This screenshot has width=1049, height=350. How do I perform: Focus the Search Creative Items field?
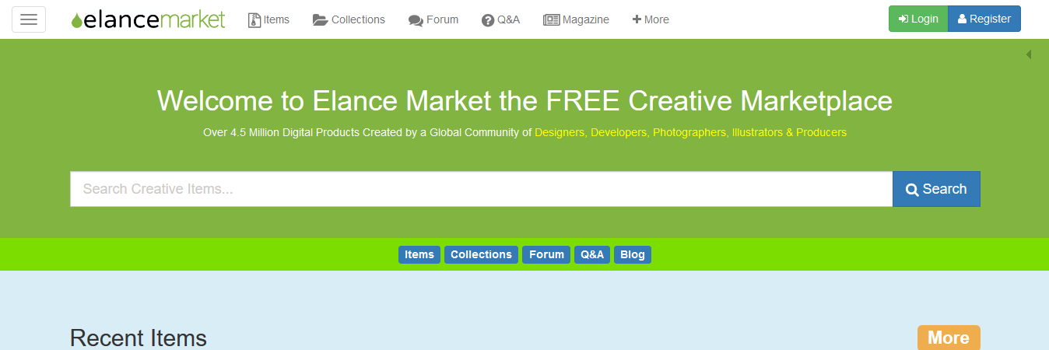coord(481,189)
